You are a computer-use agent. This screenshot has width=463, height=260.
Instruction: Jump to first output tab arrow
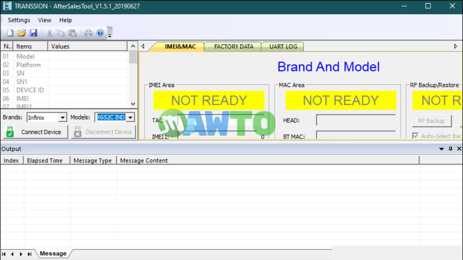4,254
